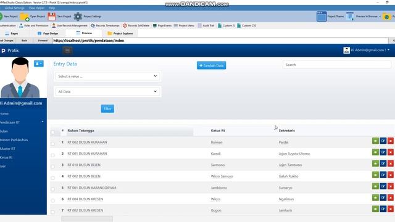Image resolution: width=395 pixels, height=222 pixels.
Task: Open Records SoftDelete tool
Action: pos(136,26)
